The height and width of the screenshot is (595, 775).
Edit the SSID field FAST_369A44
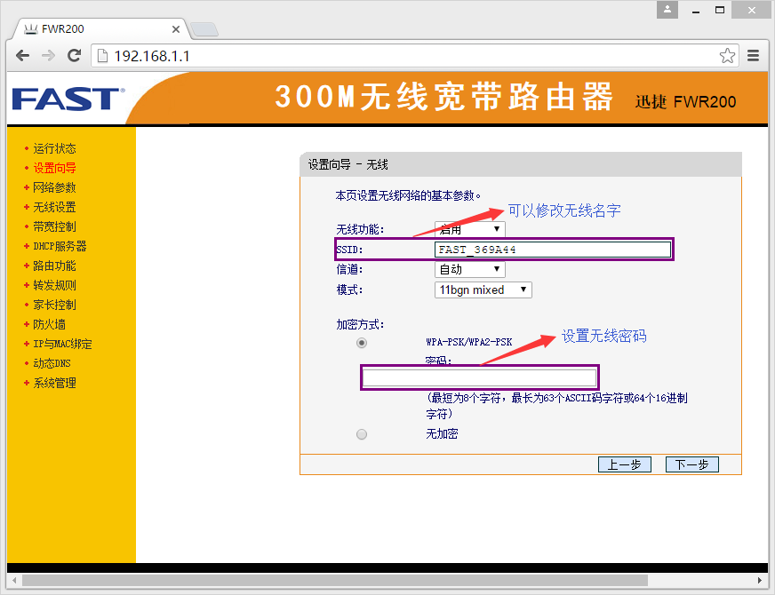(x=553, y=250)
